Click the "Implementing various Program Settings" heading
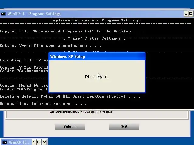 (x=95, y=20)
